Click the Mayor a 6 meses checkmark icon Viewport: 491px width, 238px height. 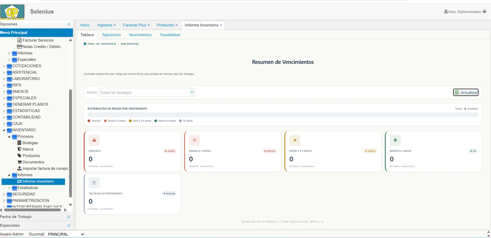pos(395,140)
